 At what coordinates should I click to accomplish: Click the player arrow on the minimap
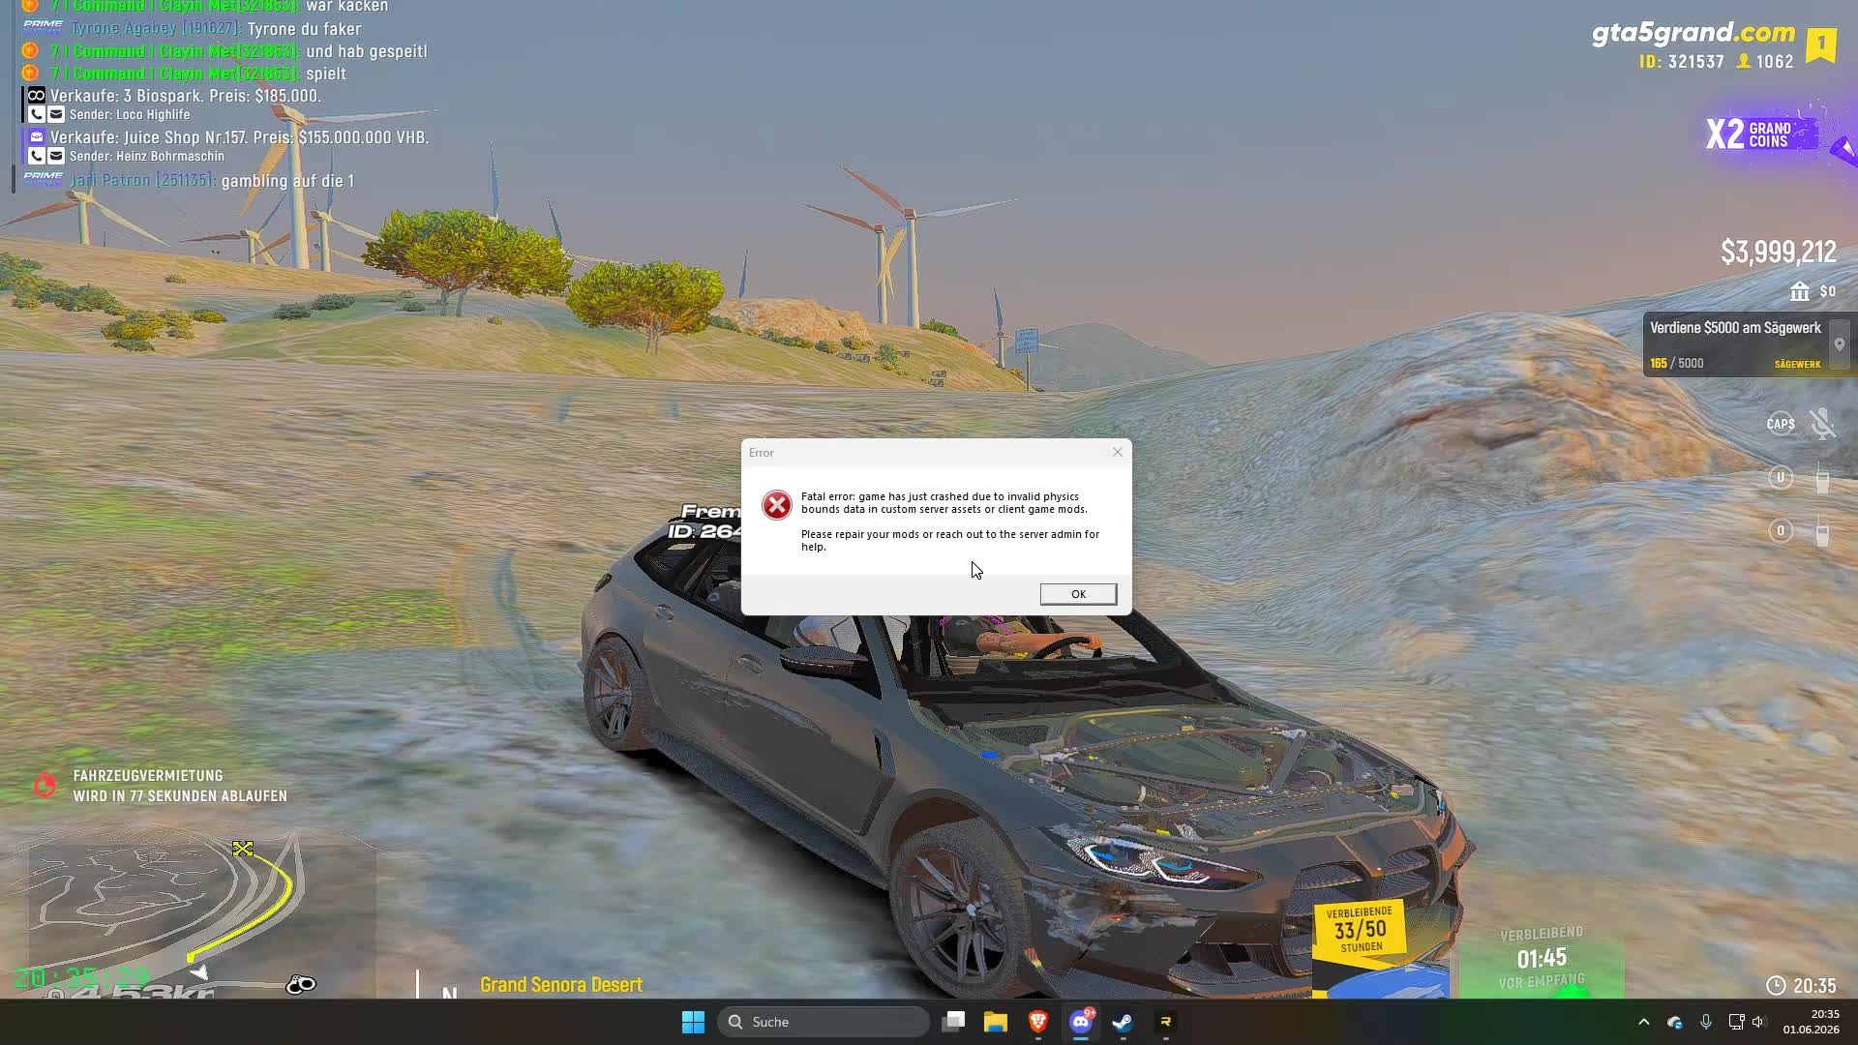click(x=199, y=971)
